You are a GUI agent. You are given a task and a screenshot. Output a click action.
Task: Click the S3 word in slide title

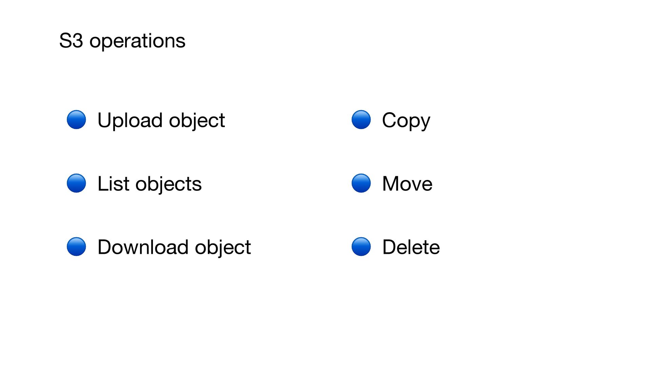point(71,41)
